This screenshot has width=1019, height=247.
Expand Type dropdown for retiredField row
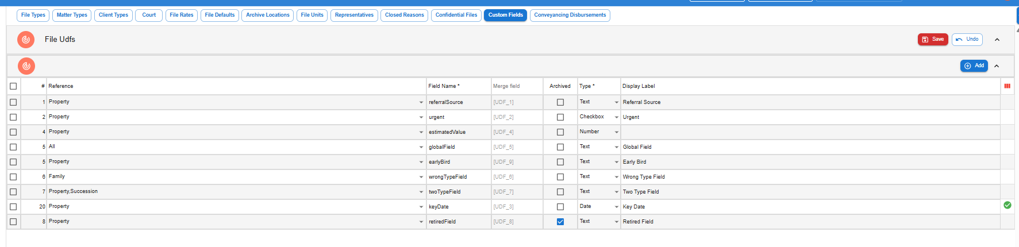click(x=617, y=222)
